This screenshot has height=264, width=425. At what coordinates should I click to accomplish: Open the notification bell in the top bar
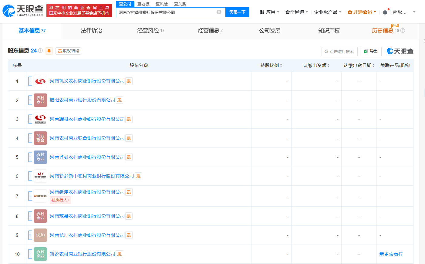pos(385,12)
